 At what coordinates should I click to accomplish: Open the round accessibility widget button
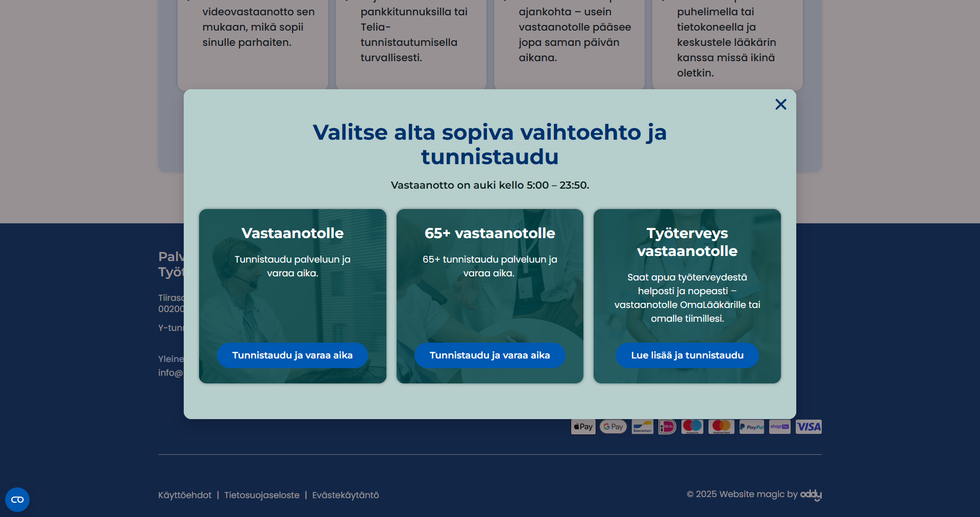coord(17,500)
